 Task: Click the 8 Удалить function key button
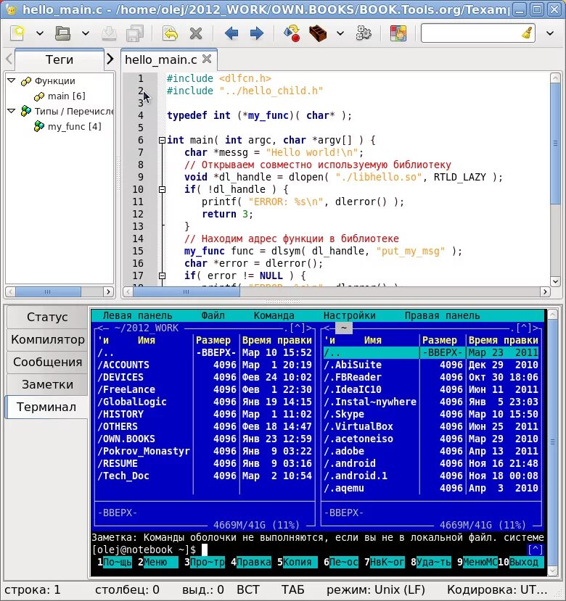[431, 562]
